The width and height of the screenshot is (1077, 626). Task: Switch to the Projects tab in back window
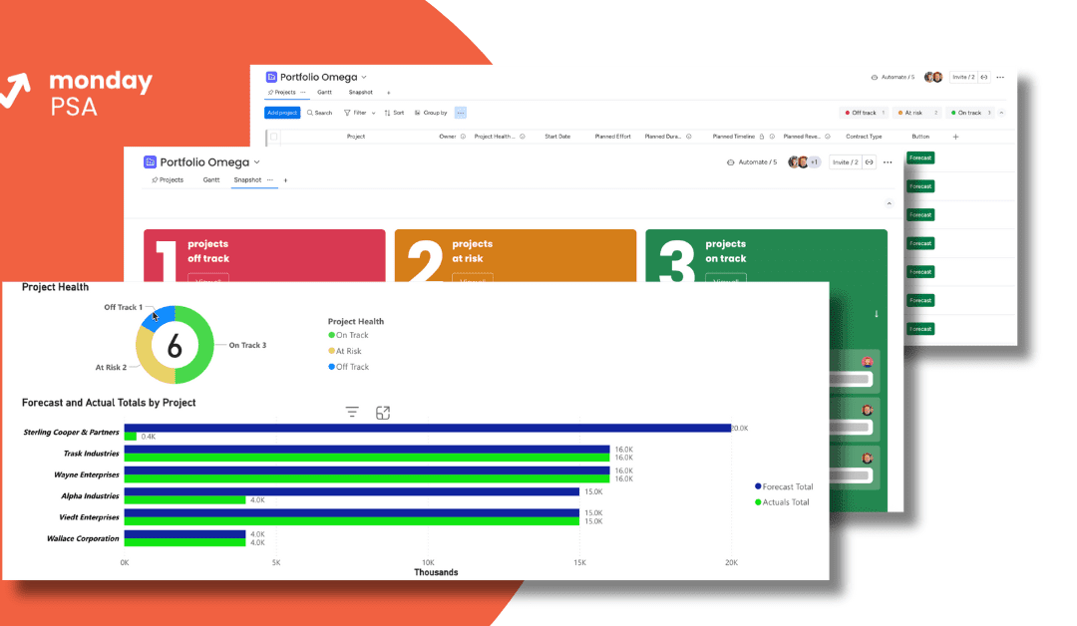coord(282,92)
